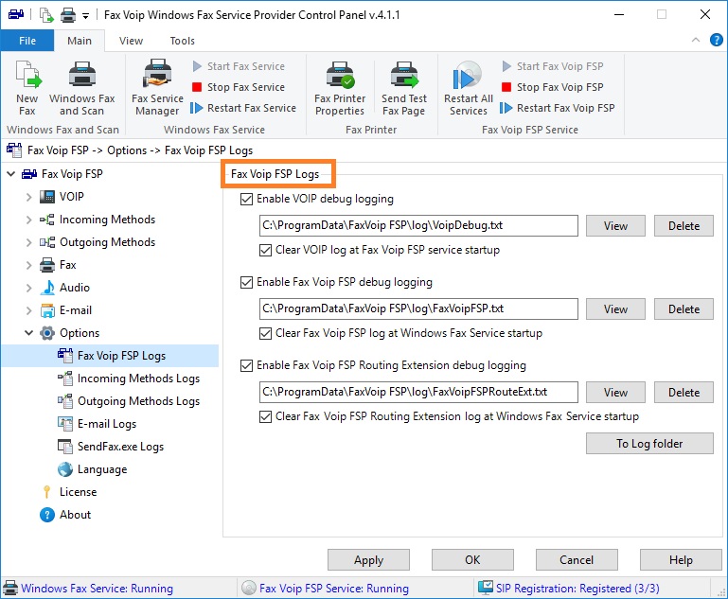This screenshot has width=728, height=599.
Task: Toggle Clear VOIP log at service startup
Action: [x=266, y=250]
